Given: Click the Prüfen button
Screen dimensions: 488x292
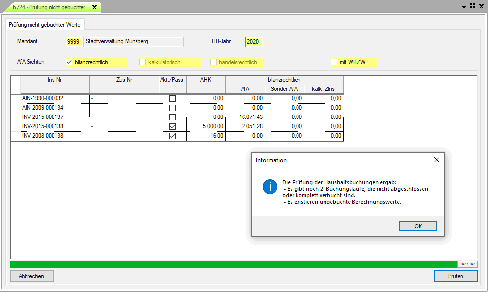Looking at the screenshot, I should point(456,276).
